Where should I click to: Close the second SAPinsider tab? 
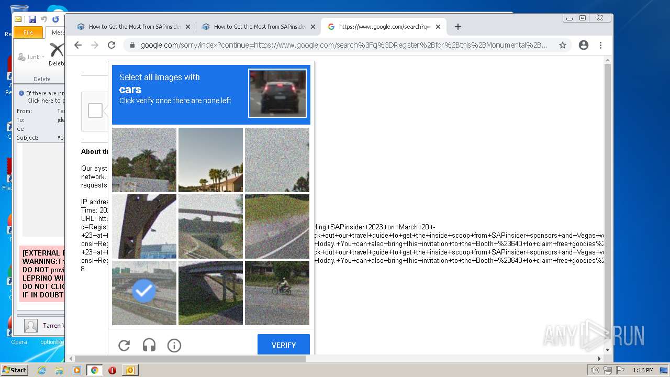[x=313, y=27]
